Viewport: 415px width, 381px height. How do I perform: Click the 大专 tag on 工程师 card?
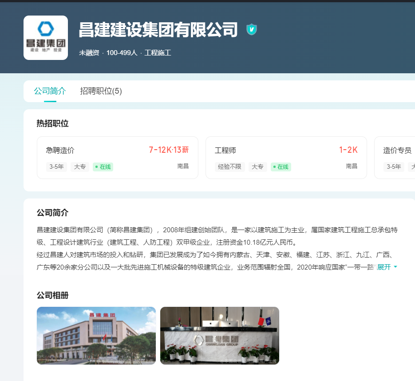pos(257,167)
